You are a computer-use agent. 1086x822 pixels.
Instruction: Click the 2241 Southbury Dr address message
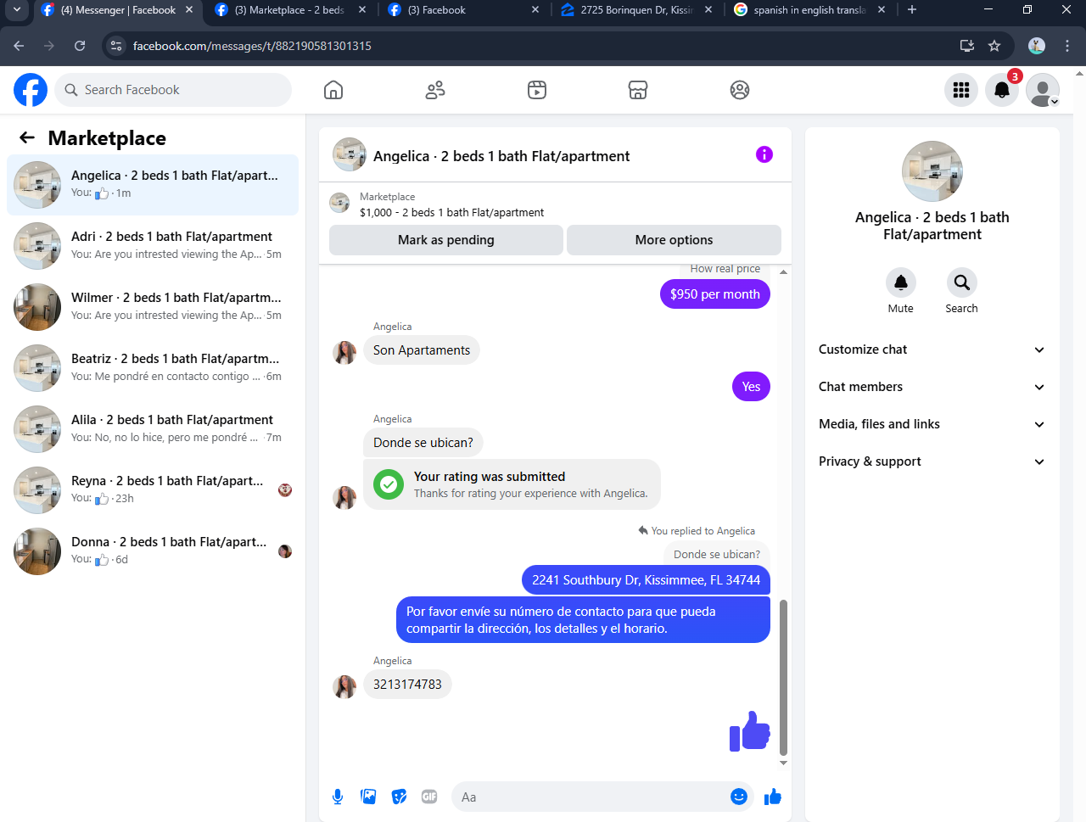(x=646, y=580)
